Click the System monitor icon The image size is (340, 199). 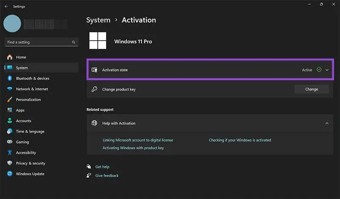point(10,67)
